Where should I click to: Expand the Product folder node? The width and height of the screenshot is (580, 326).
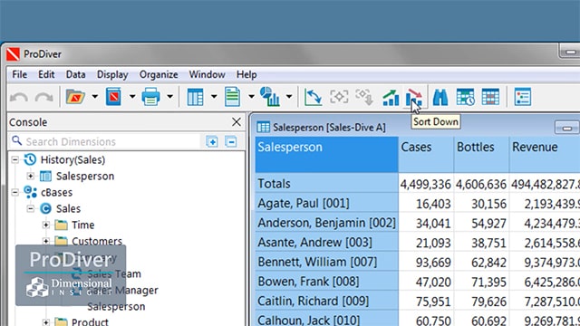[46, 322]
